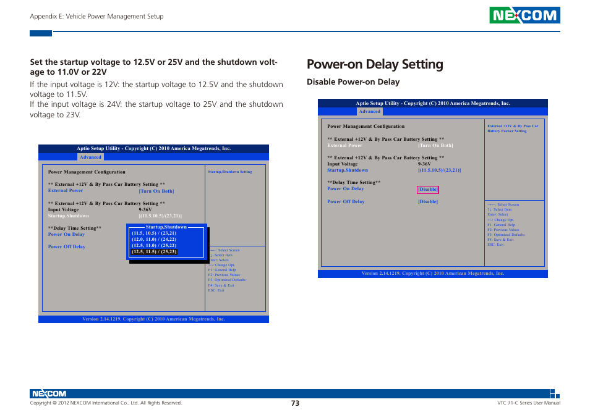Image resolution: width=590 pixels, height=415 pixels.
Task: Click the 'Startup,Shutdown Setting' help text
Action: pyautogui.click(x=230, y=172)
